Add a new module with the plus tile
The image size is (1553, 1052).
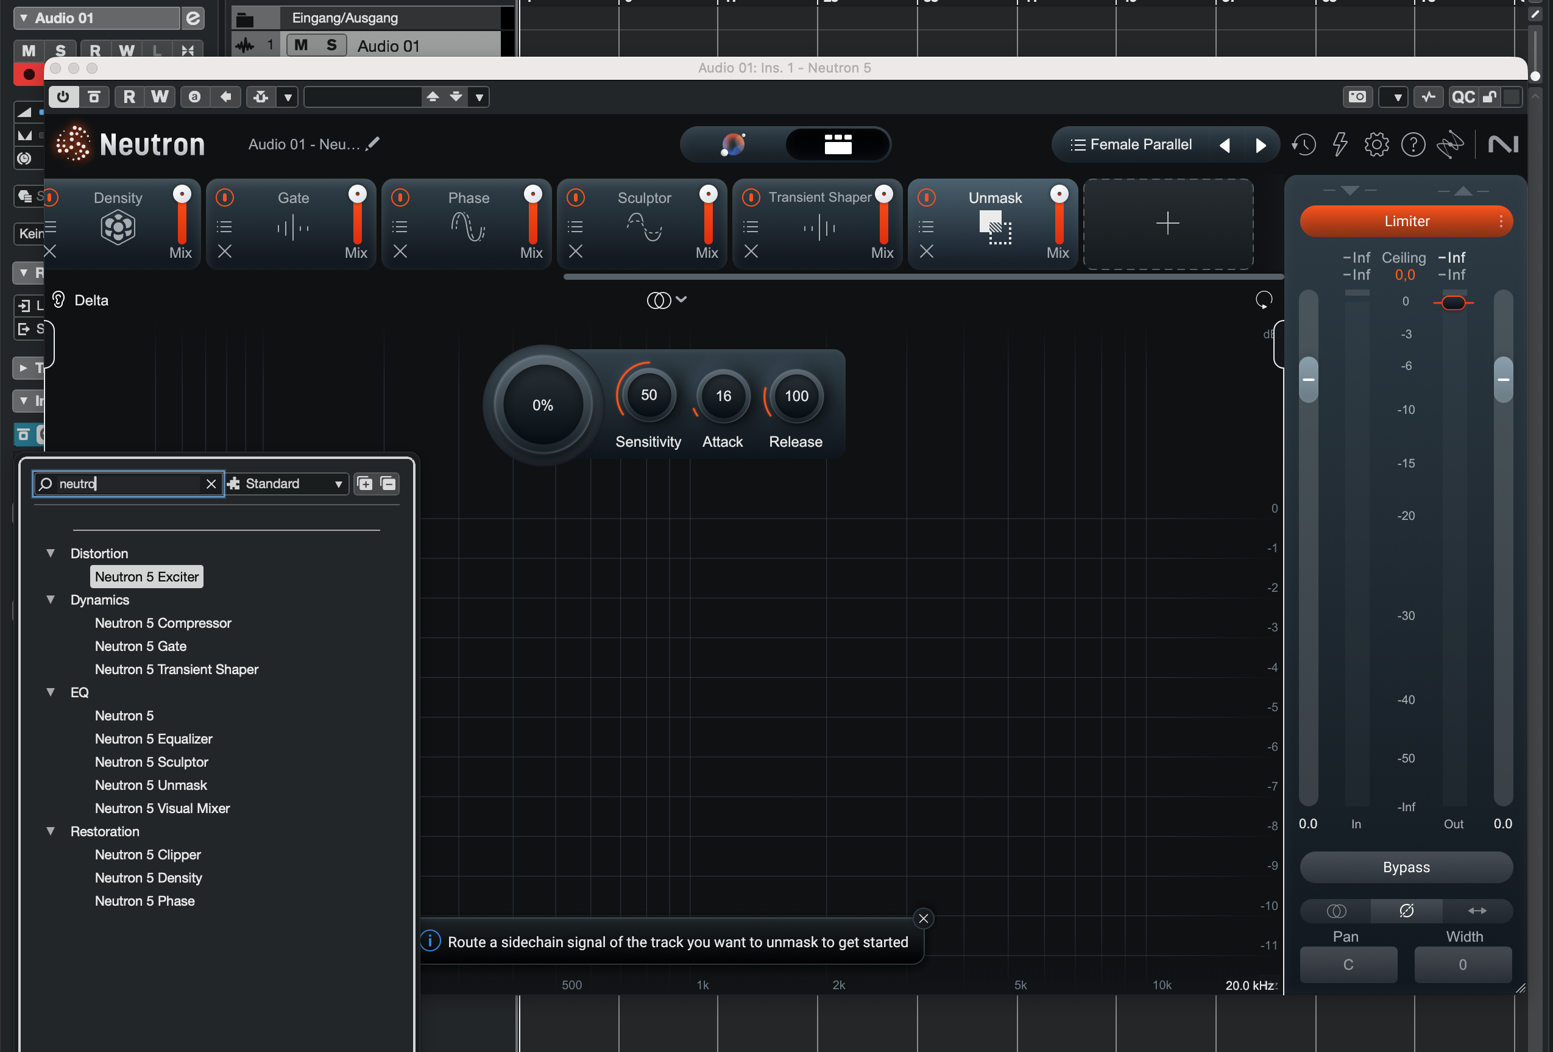[x=1167, y=223]
